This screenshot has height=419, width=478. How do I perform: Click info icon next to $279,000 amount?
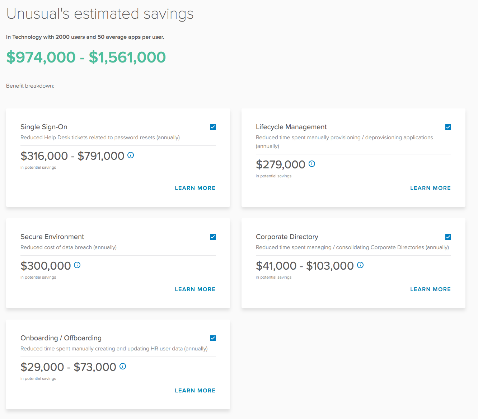312,164
